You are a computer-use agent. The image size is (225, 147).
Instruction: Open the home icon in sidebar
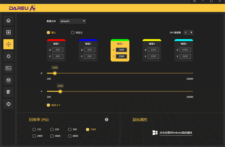click(9, 21)
